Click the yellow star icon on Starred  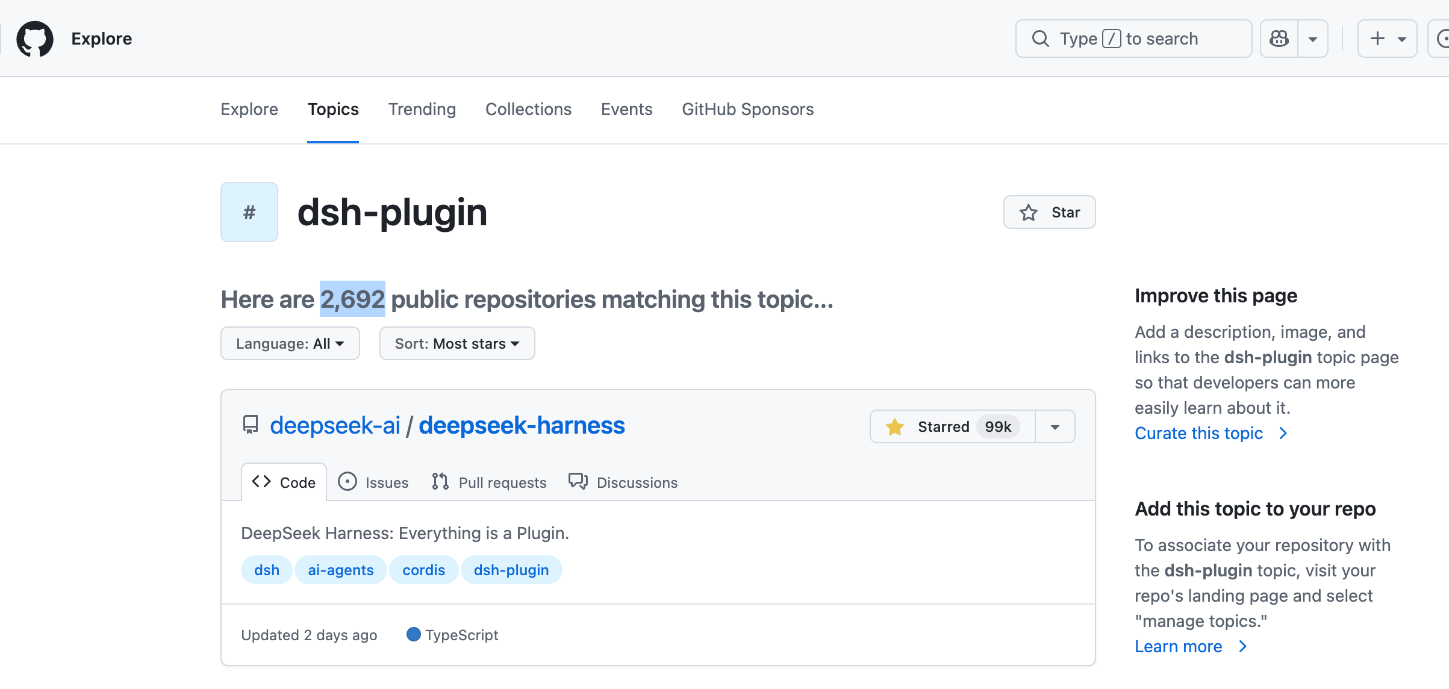pos(895,426)
